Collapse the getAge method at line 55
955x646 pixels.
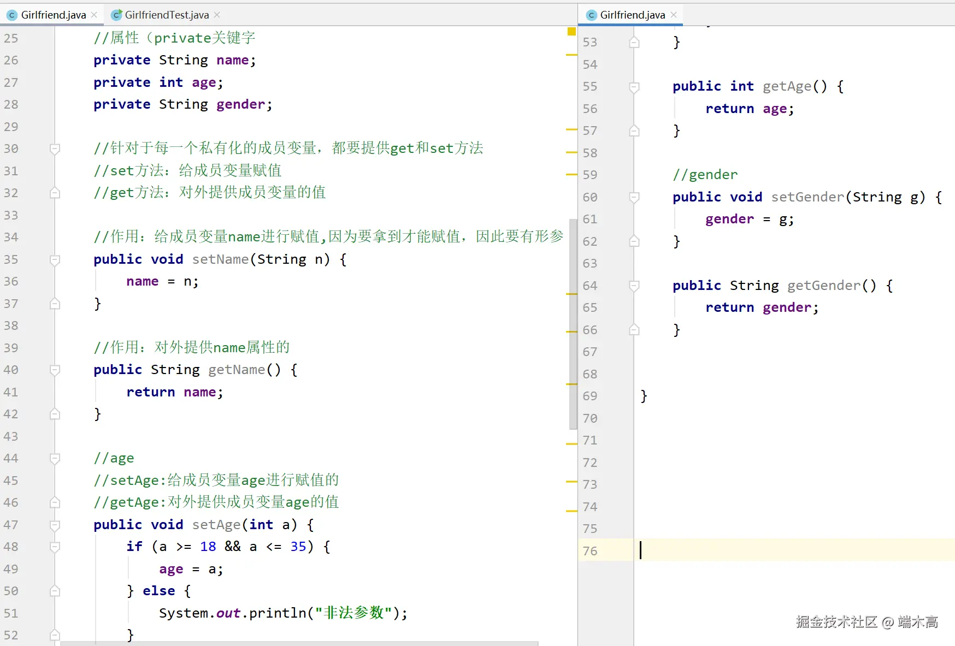[634, 86]
